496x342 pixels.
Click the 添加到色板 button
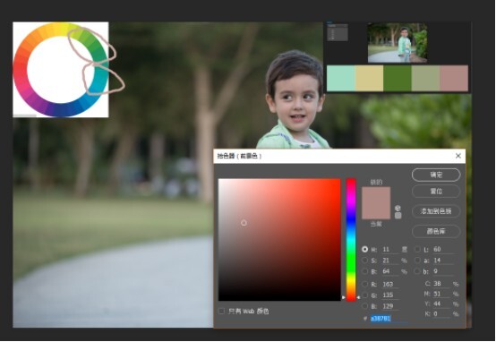tap(436, 211)
